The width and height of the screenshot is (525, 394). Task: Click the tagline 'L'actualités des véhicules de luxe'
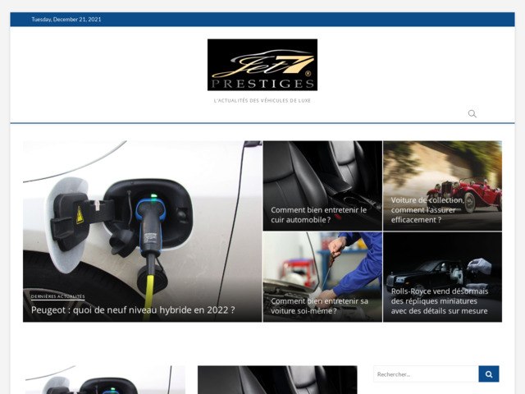(262, 100)
